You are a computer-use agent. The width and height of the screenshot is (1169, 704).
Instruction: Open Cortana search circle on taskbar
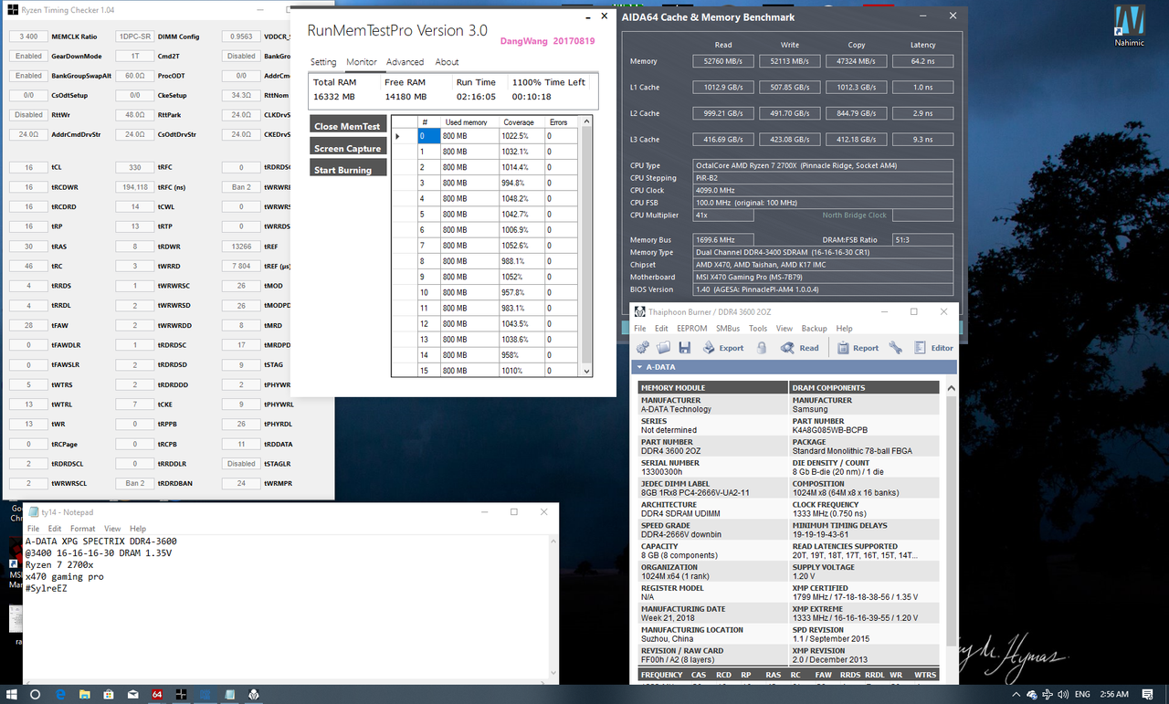point(35,694)
